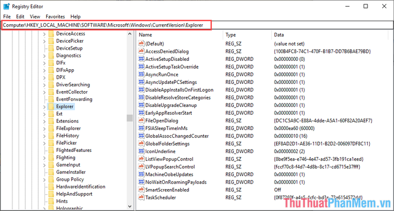Open the File menu

(x=7, y=16)
